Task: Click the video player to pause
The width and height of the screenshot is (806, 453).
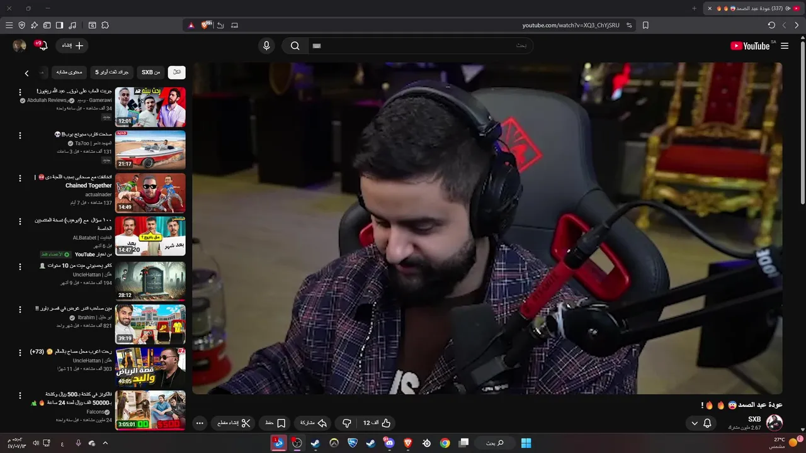Action: [487, 228]
